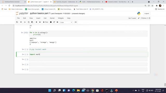Open the Insert menu
The height and width of the screenshot is (93, 166).
coord(38,18)
